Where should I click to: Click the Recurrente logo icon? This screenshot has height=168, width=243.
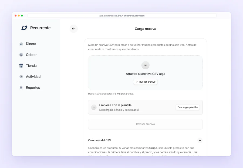tap(24, 28)
